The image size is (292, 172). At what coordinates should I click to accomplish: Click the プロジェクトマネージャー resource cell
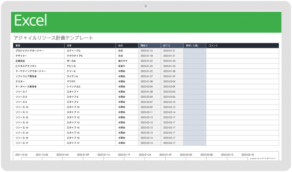click(39, 51)
